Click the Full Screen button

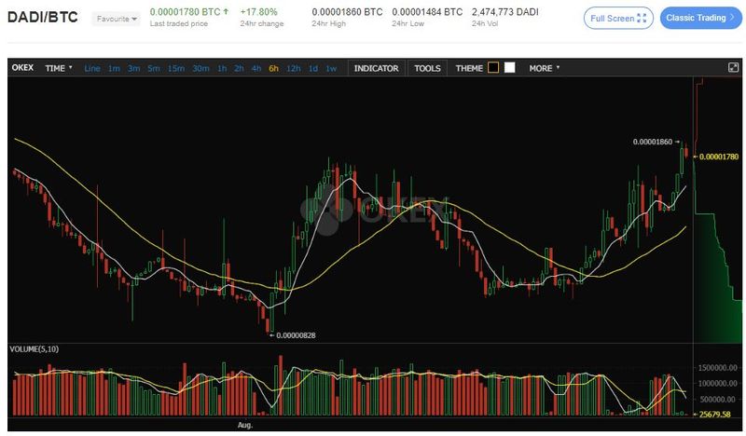pos(618,19)
